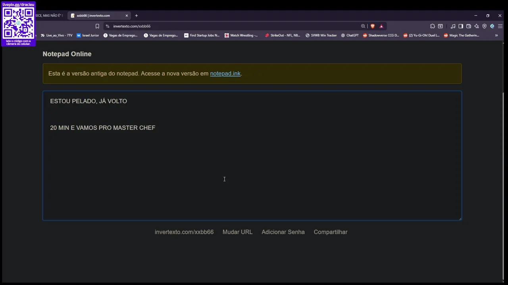508x285 pixels.
Task: Open site settings icon beside the URL
Action: point(107,26)
